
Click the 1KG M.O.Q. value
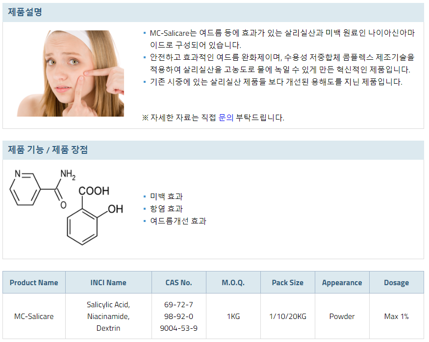[233, 317]
